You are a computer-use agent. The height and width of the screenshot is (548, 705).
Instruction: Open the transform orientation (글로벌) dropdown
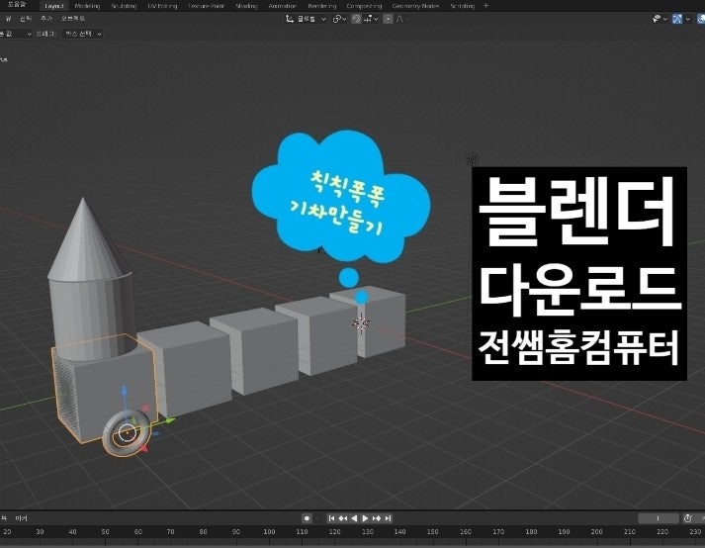click(x=306, y=19)
